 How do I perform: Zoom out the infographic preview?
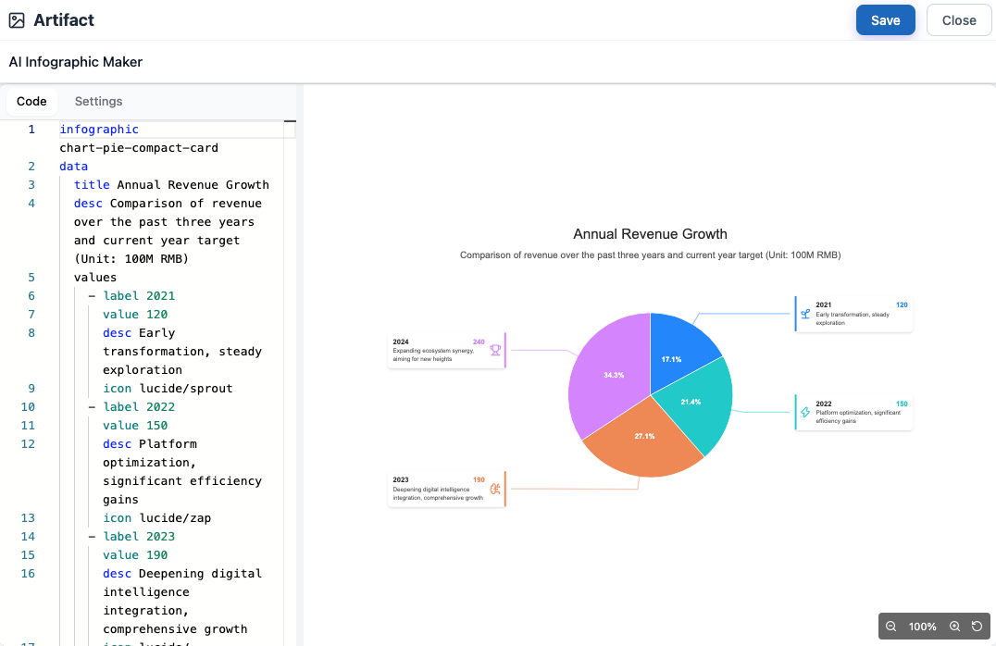pos(890,627)
